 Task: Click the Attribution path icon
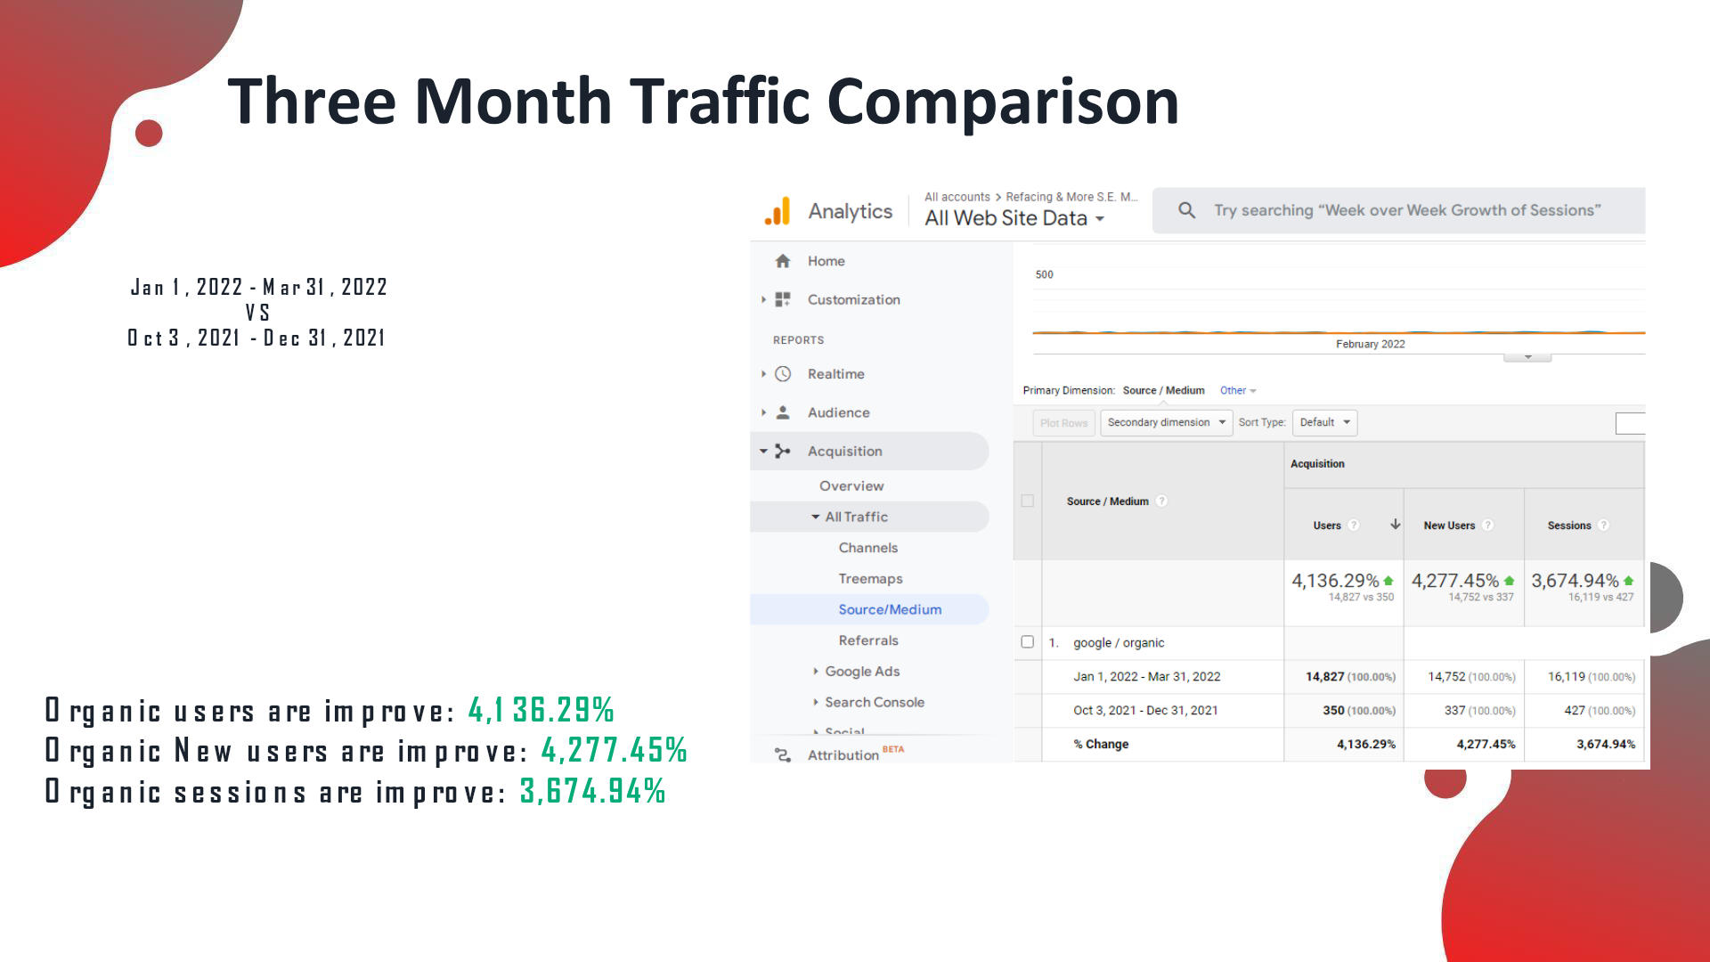click(783, 755)
